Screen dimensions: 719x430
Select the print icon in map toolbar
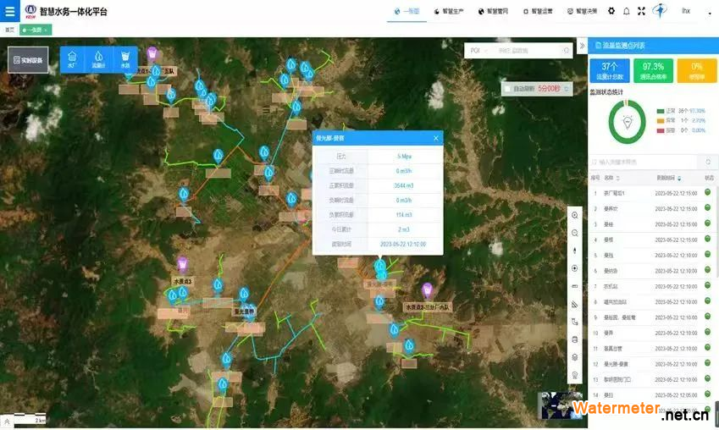pyautogui.click(x=575, y=339)
